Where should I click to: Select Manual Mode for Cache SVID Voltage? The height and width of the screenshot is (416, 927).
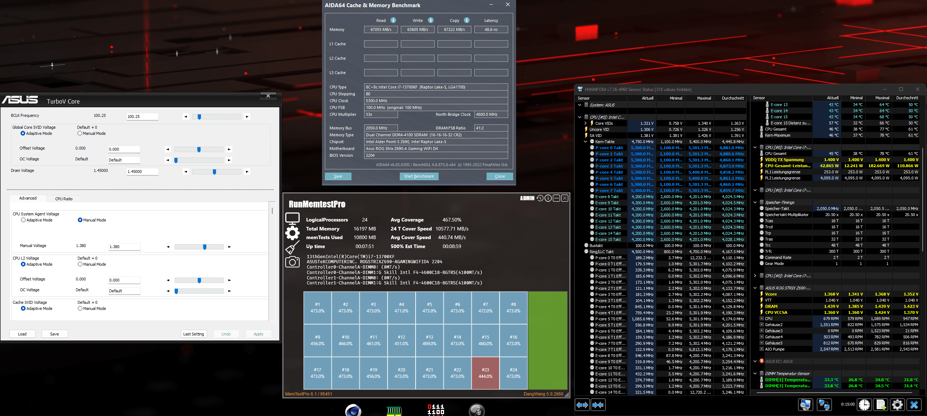tap(80, 308)
